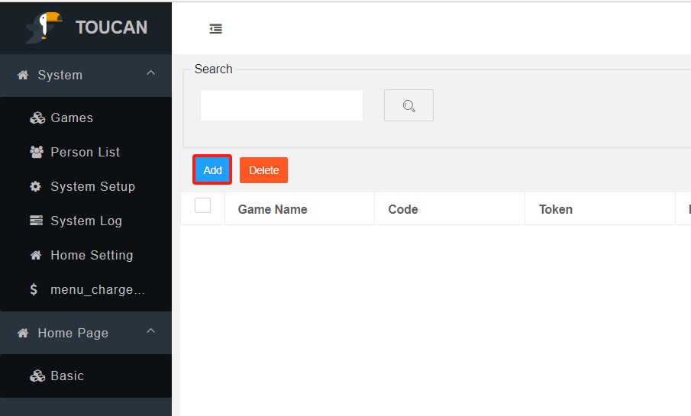
Task: Click the Game Name column header
Action: (x=273, y=209)
